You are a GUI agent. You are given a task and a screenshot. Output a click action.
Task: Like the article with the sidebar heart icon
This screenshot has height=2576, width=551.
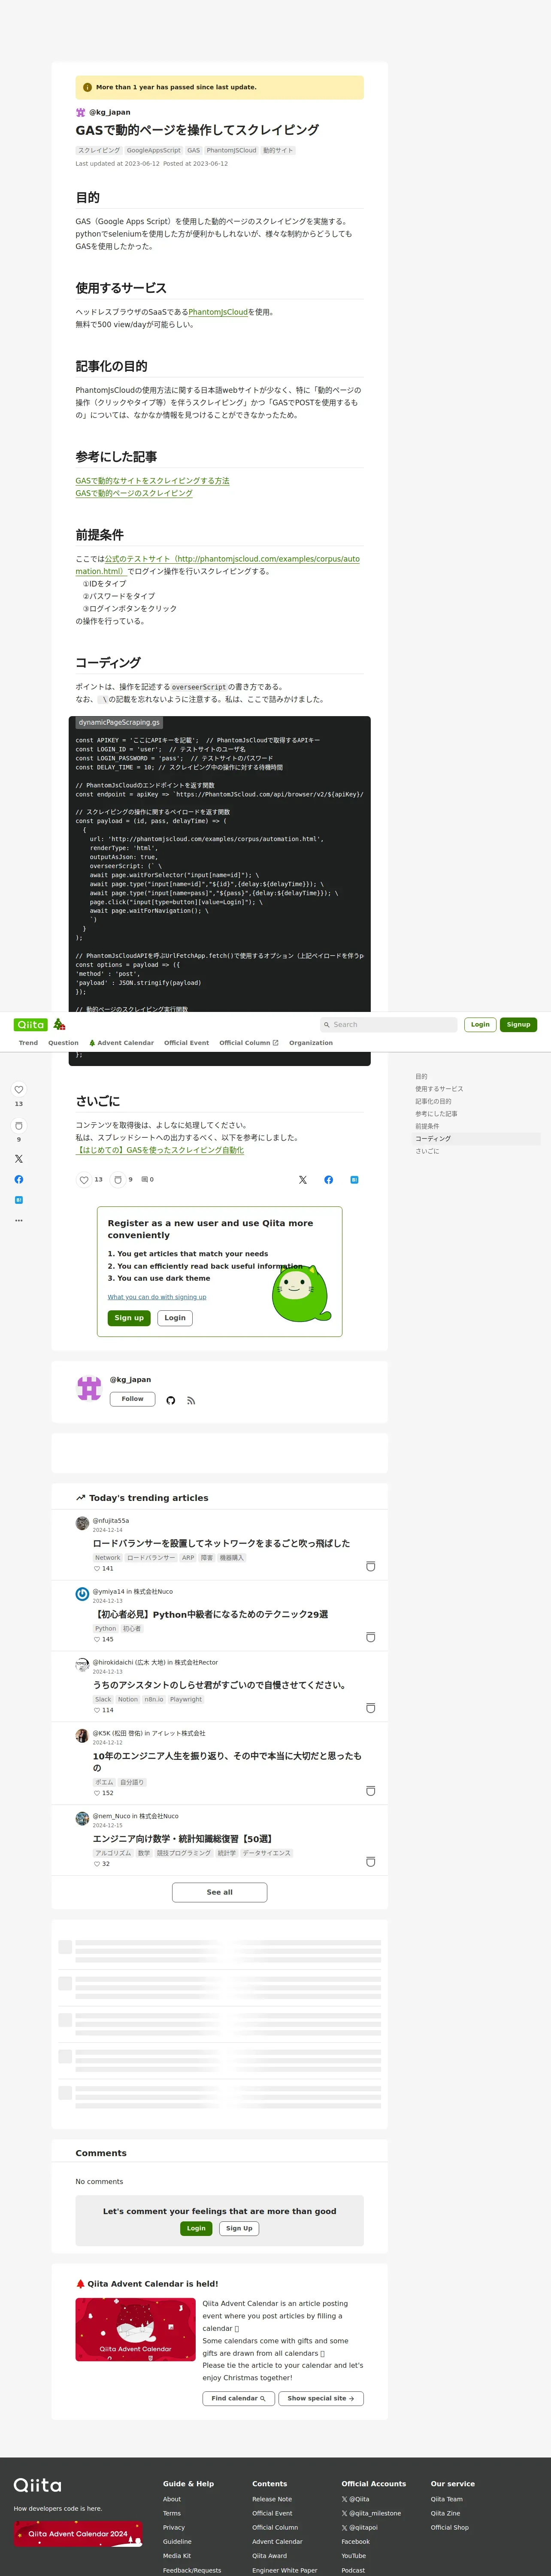pos(18,1090)
